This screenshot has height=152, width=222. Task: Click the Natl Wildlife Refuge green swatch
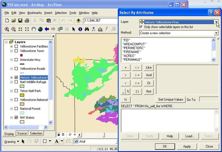click(x=22, y=86)
